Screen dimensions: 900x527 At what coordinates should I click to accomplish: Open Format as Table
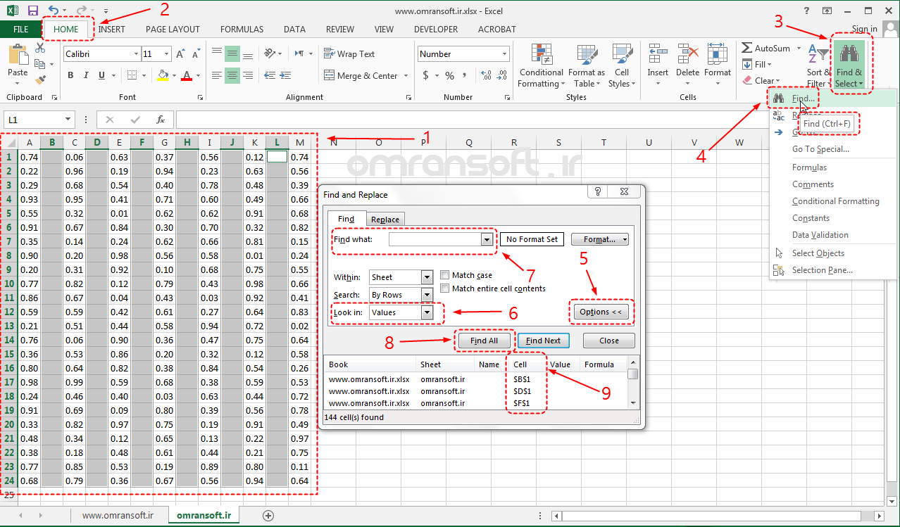[x=586, y=65]
